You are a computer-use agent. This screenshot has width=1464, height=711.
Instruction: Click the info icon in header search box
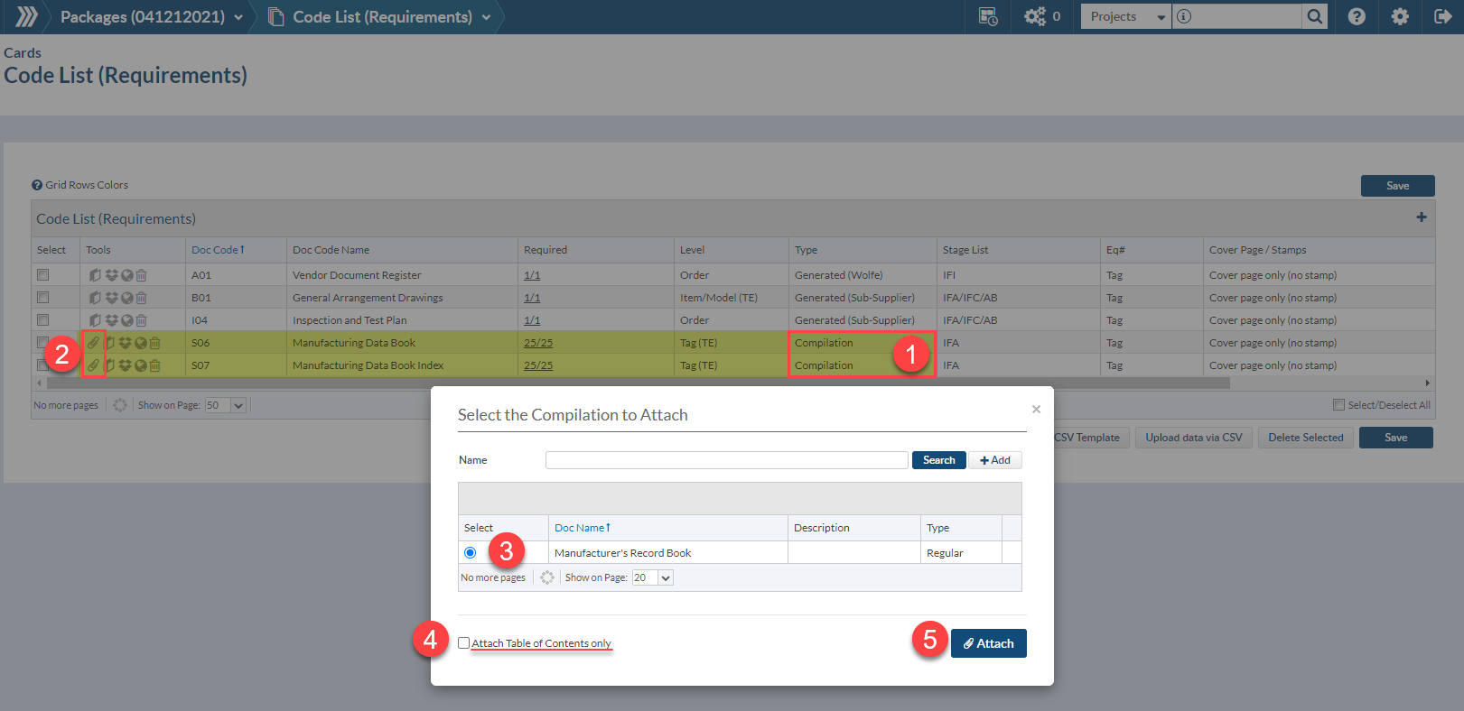1184,16
